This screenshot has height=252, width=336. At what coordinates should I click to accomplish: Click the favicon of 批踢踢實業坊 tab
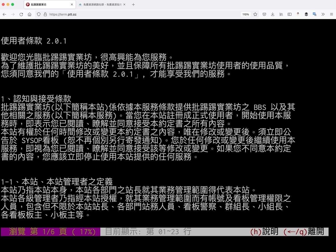28,4
